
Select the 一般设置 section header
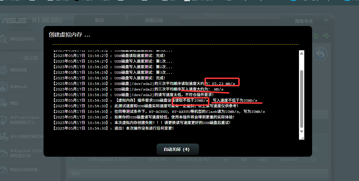pos(29,58)
